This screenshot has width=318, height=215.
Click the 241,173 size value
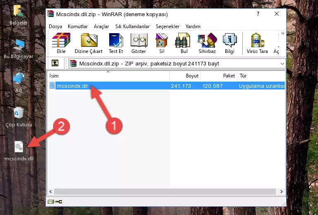pos(181,86)
